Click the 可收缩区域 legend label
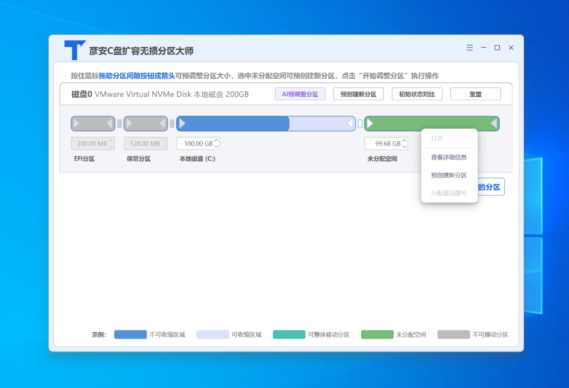Screen dimensions: 569x388 [246, 334]
